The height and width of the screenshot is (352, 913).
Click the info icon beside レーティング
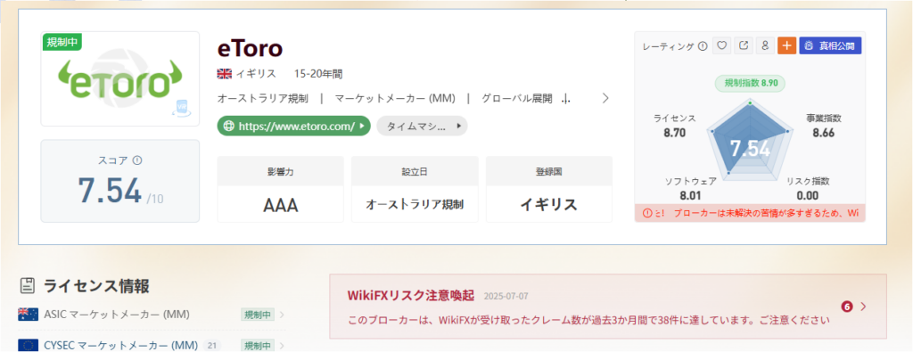coord(703,46)
